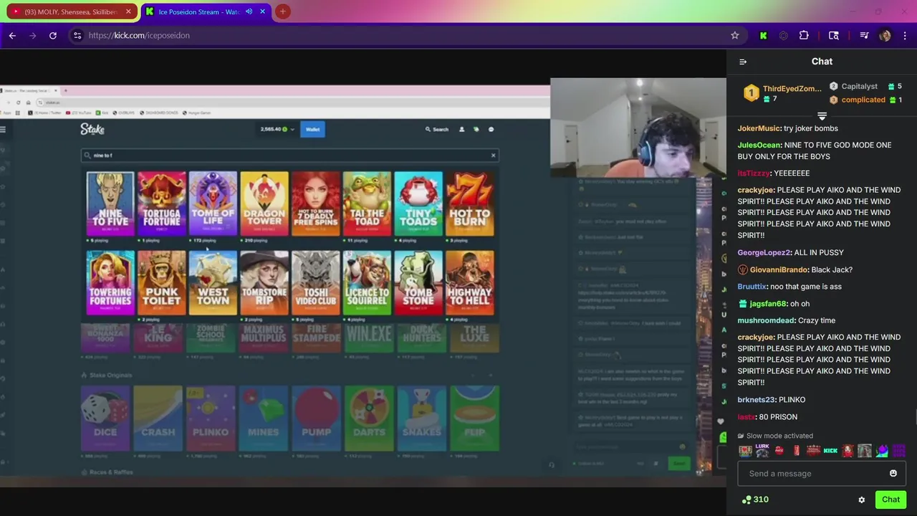Click GiovanniBrando username in chat
Image resolution: width=917 pixels, height=516 pixels.
point(779,269)
